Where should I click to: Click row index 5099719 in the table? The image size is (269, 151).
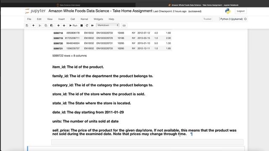coord(58,38)
